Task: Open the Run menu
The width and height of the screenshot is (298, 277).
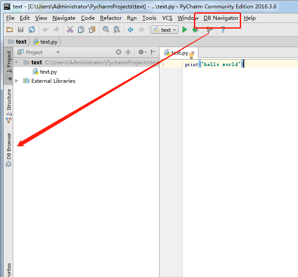Action: click(132, 18)
